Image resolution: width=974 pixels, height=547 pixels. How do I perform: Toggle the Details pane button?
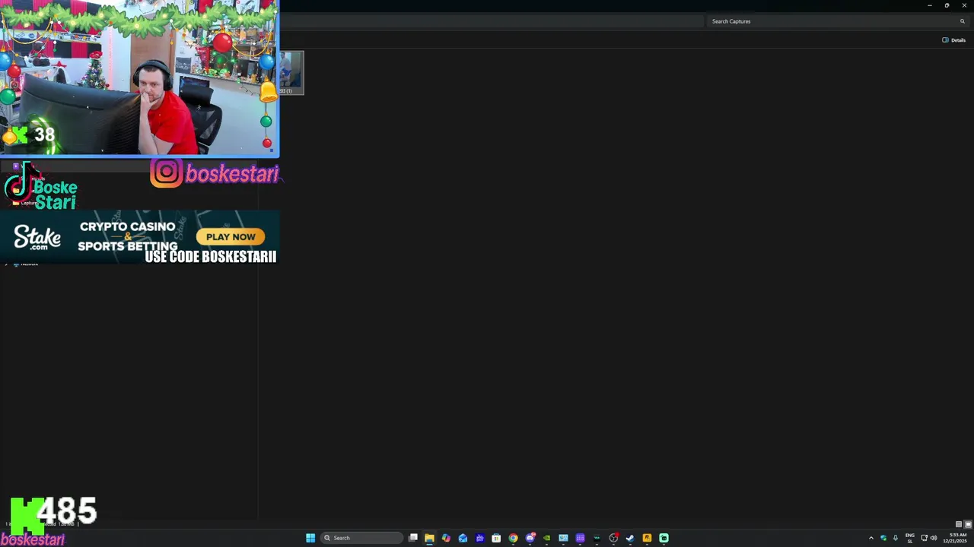point(953,40)
